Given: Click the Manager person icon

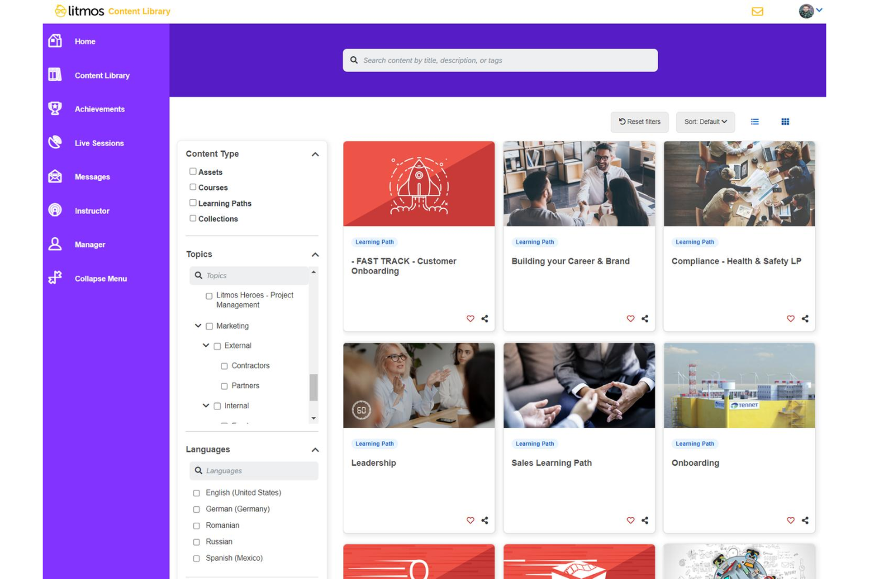Looking at the screenshot, I should [55, 244].
